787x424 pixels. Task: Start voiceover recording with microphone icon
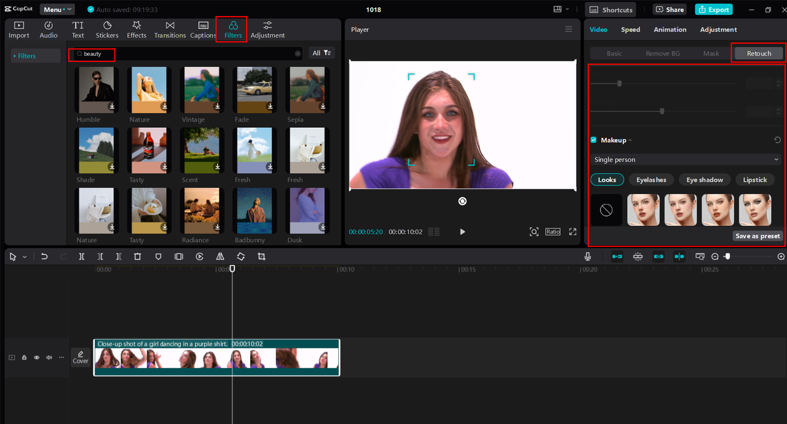588,256
